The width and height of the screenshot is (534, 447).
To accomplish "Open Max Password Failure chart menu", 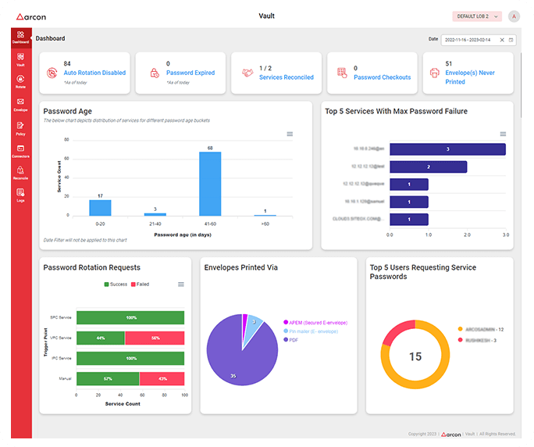I will [x=504, y=134].
